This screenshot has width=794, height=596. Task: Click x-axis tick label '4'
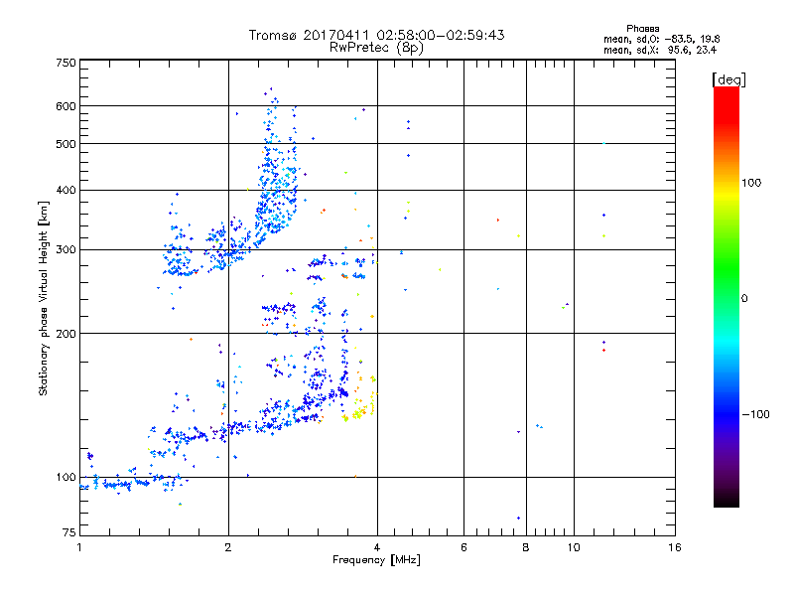click(x=377, y=547)
